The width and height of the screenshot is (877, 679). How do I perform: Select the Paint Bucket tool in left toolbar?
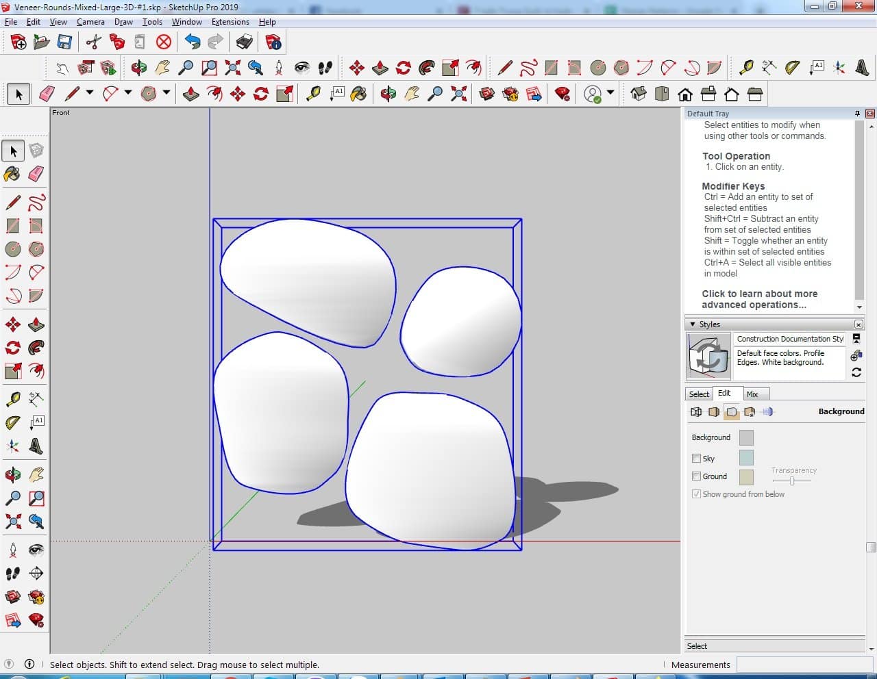(x=12, y=174)
